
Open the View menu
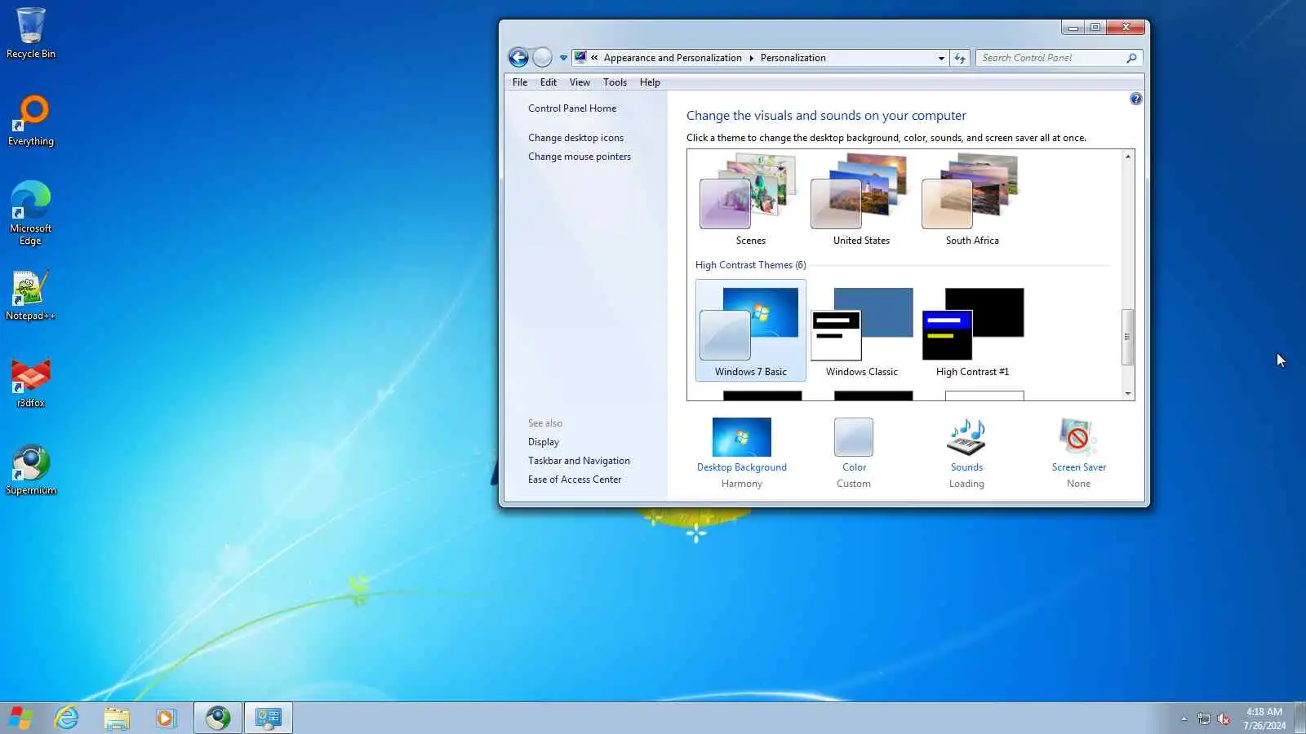(x=580, y=82)
